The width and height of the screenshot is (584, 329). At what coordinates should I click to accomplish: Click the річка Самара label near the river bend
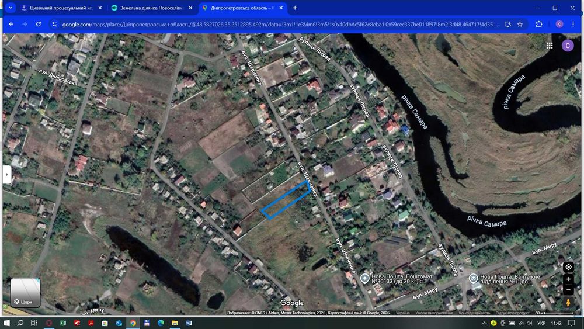[514, 92]
